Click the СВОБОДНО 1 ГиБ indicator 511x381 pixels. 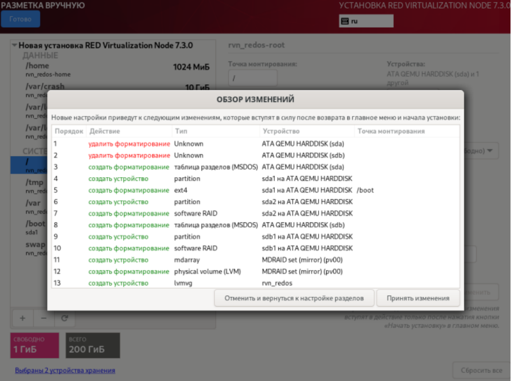(x=35, y=345)
